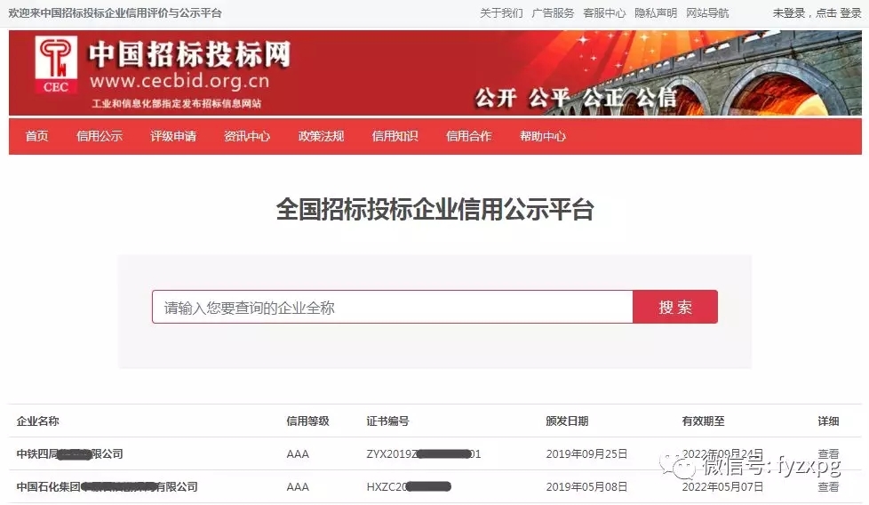Viewport: 869px width, 505px height.
Task: Open the 政策法规 section
Action: (321, 136)
